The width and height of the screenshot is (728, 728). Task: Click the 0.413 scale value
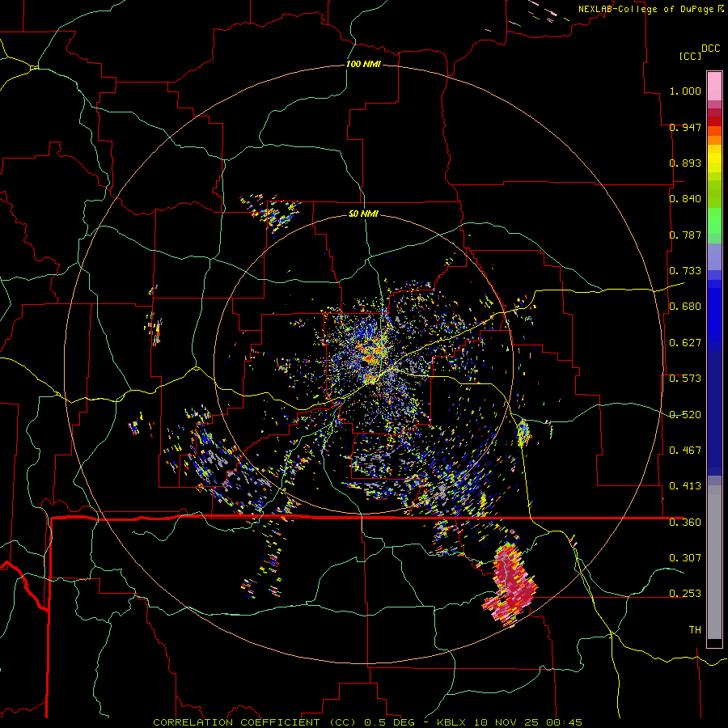tap(685, 486)
